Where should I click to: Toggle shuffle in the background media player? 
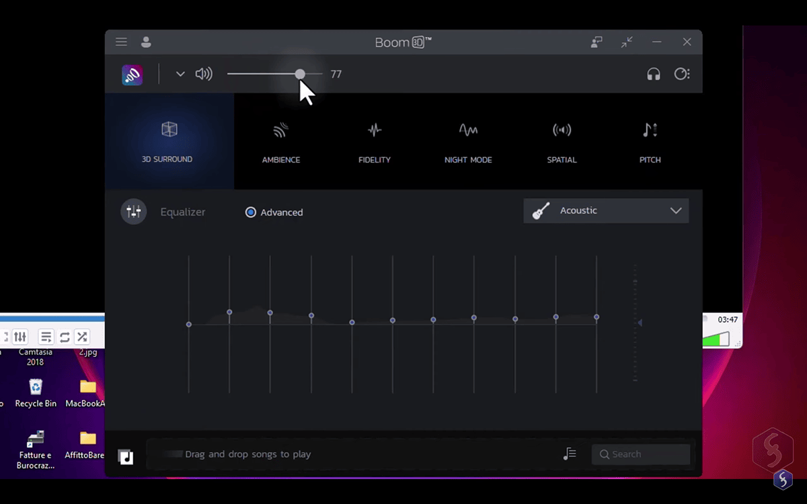coord(82,337)
